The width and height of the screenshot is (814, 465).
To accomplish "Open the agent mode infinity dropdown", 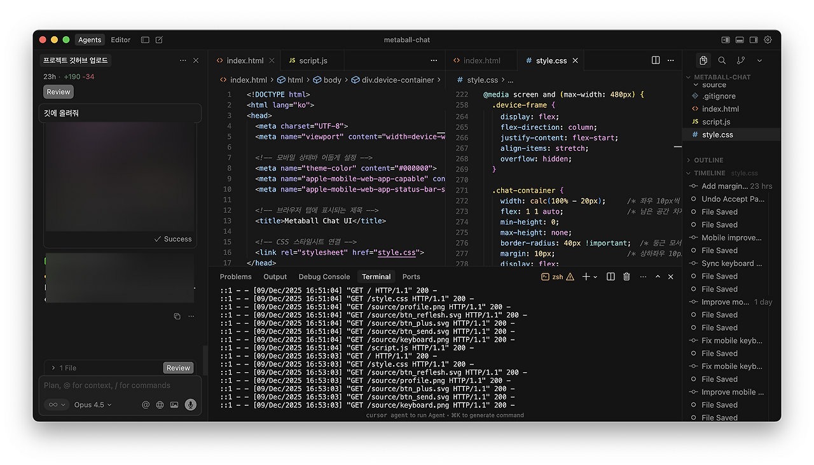I will tap(57, 405).
